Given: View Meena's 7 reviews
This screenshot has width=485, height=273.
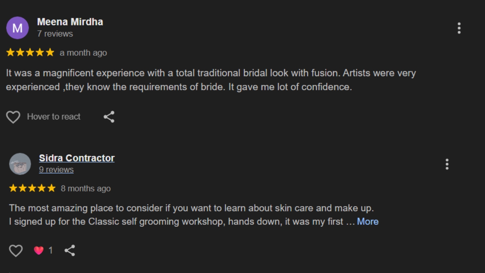Looking at the screenshot, I should click(x=55, y=34).
